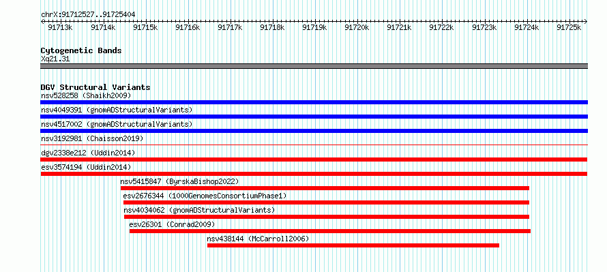The height and width of the screenshot is (272, 607).
Task: Open the nsv528258 (Shaikh2009) label
Action: pos(86,95)
